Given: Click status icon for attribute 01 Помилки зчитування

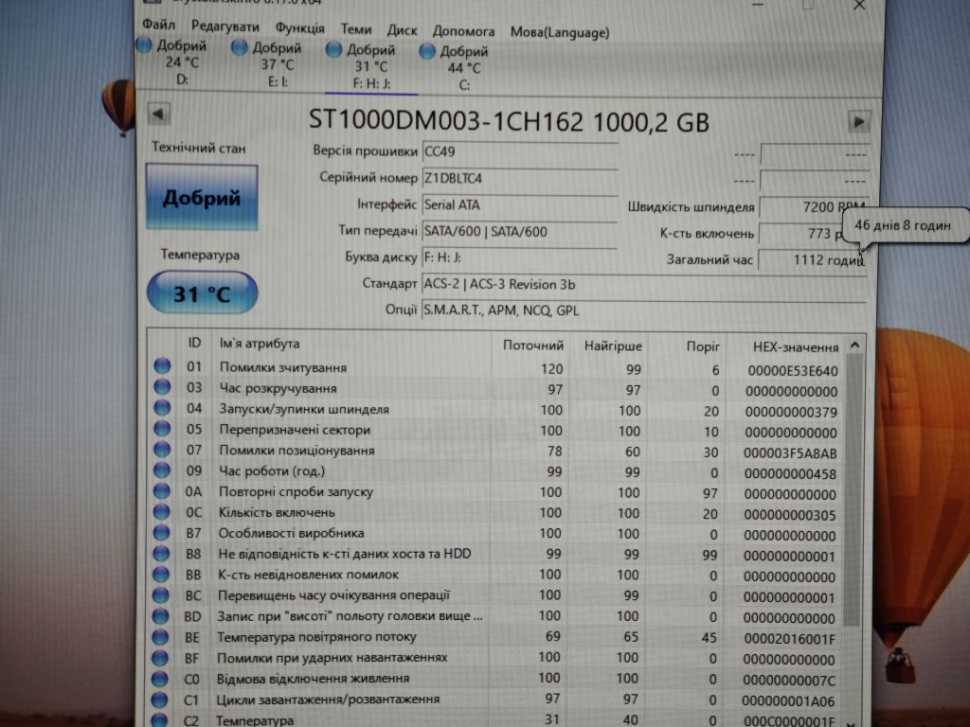Looking at the screenshot, I should click(162, 366).
